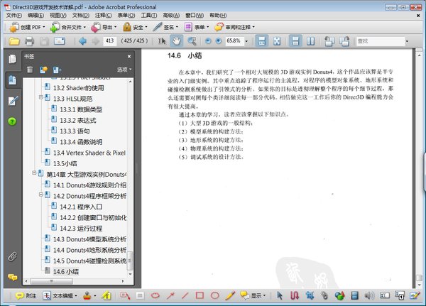Open the 注释 menu in the menu bar
The height and width of the screenshot is (306, 426).
[x=102, y=15]
